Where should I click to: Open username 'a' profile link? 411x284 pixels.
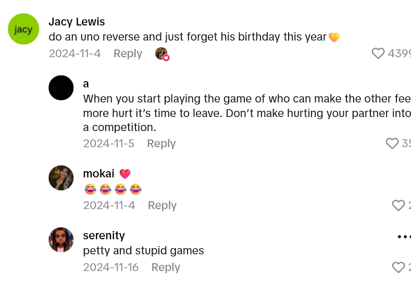pyautogui.click(x=86, y=84)
